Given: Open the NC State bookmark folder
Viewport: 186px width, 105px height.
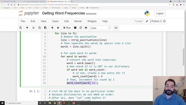Looking at the screenshot, I should click(44, 8).
